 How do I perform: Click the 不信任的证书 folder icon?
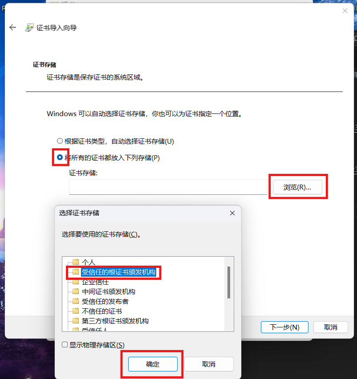click(x=76, y=311)
